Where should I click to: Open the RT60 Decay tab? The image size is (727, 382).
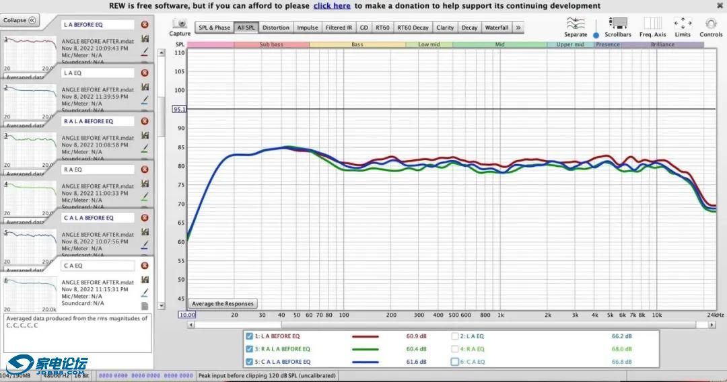(413, 28)
